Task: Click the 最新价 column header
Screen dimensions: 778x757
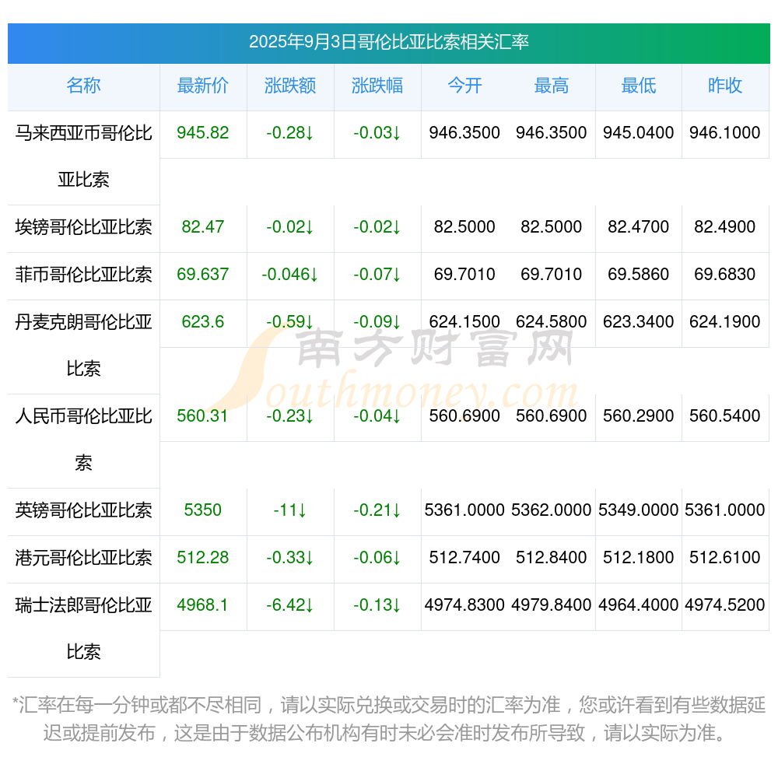Action: (203, 86)
